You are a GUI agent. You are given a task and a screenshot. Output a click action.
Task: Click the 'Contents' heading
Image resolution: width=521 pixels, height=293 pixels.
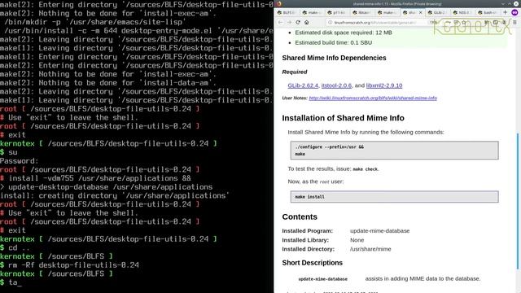click(x=300, y=217)
